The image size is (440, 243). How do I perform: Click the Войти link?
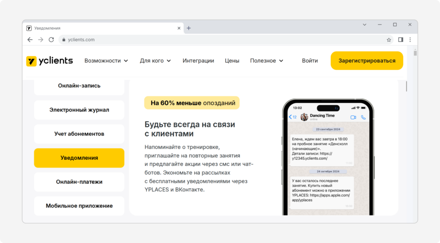click(x=310, y=61)
